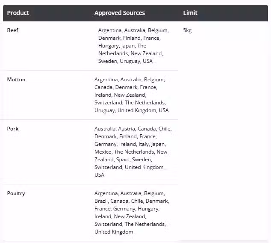Click the Poultry approved sources list
Screen dimensions: 271x243
coord(132,213)
